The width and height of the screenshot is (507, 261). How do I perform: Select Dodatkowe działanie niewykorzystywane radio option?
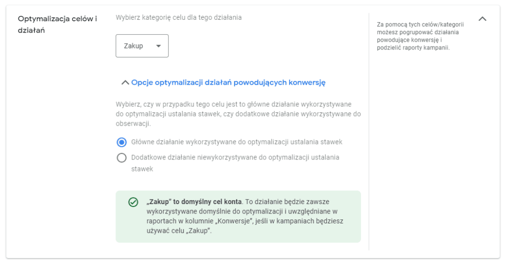pyautogui.click(x=122, y=158)
